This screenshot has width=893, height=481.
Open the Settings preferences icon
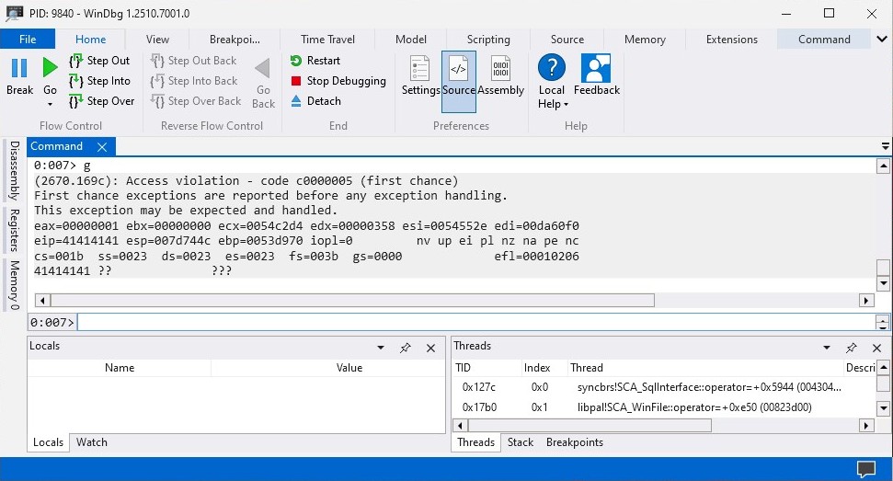pos(420,69)
